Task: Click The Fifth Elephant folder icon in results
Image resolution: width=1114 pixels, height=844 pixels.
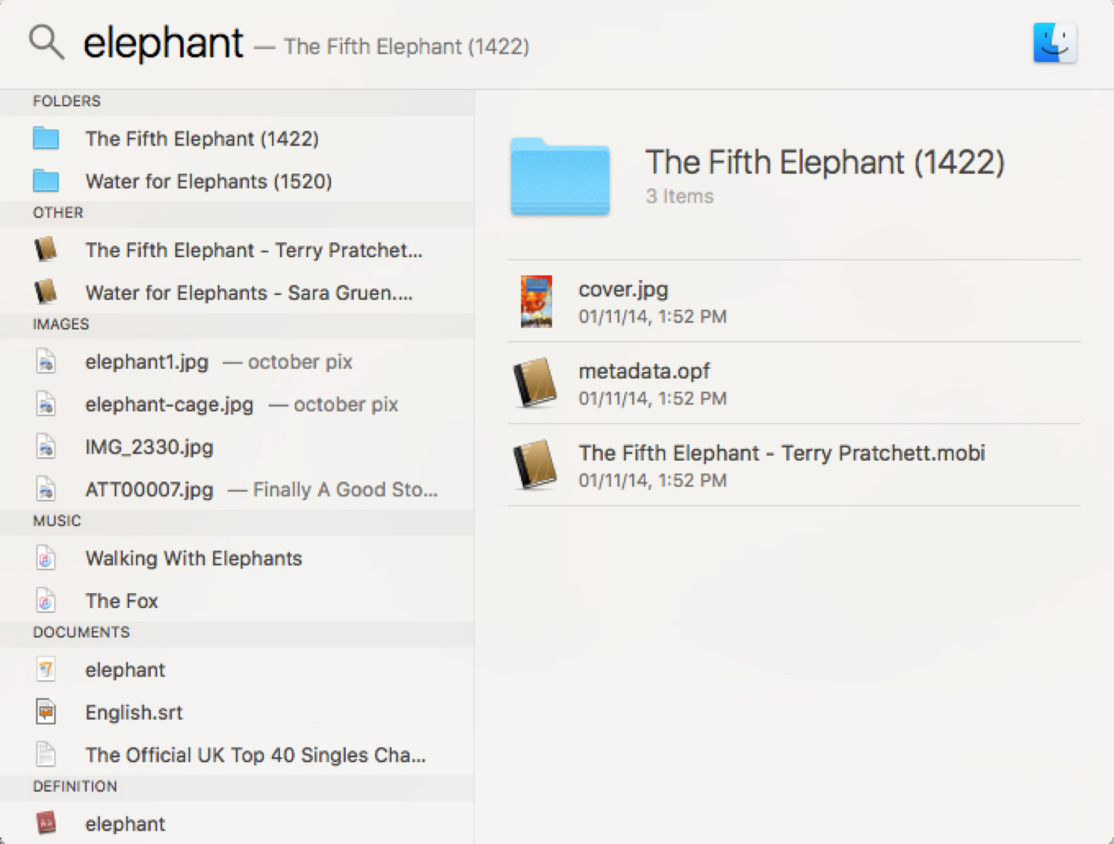Action: pyautogui.click(x=46, y=139)
